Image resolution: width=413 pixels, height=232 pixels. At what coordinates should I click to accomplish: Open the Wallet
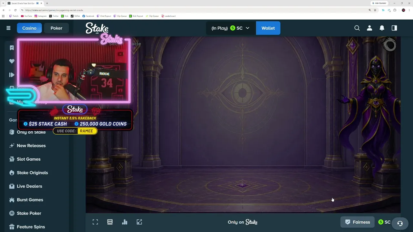pos(268,28)
